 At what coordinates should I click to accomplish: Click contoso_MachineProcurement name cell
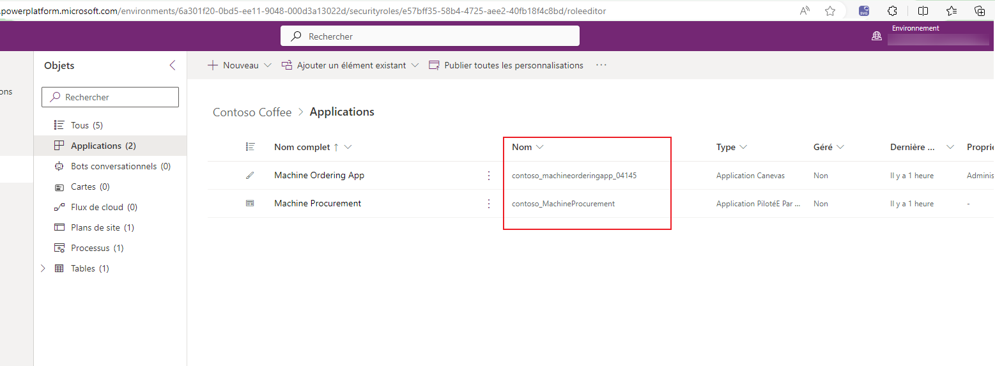pyautogui.click(x=563, y=204)
